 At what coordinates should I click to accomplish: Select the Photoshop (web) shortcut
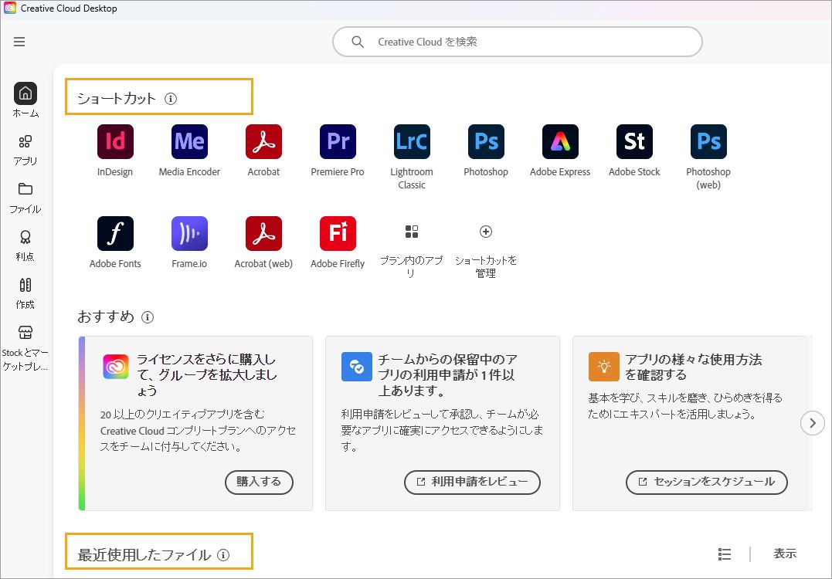[x=708, y=142]
